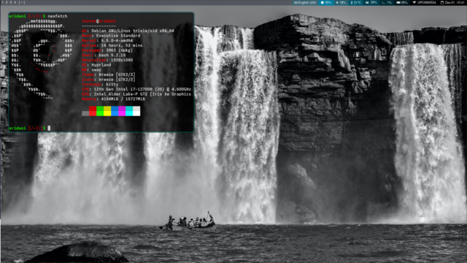Image resolution: width=467 pixels, height=263 pixels.
Task: Toggle mute on the 18% volume indicator
Action: [341, 2]
